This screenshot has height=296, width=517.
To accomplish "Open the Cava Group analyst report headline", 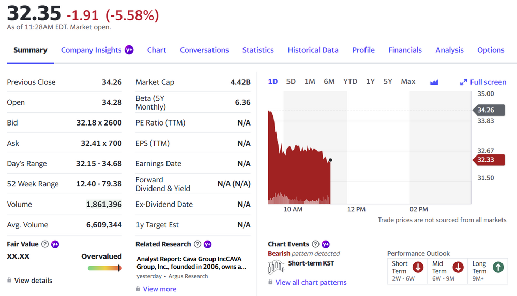I will pyautogui.click(x=191, y=262).
